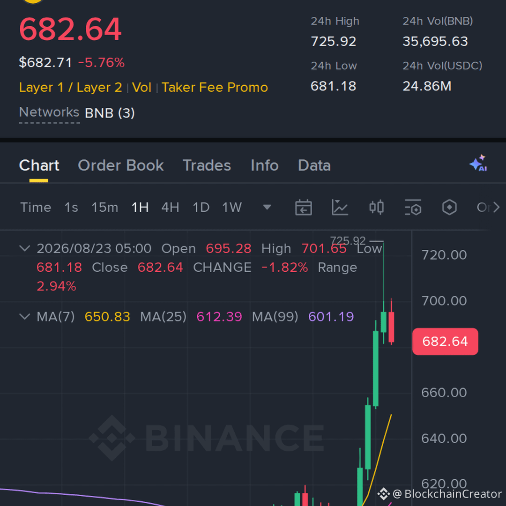506x506 pixels.
Task: Tap the MA(99) value 601.19
Action: pyautogui.click(x=331, y=317)
